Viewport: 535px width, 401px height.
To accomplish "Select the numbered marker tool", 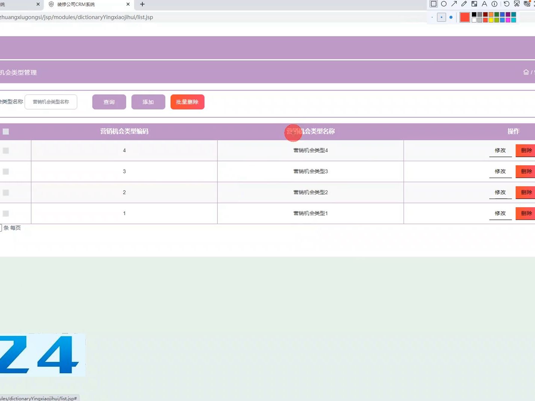I will coord(494,4).
